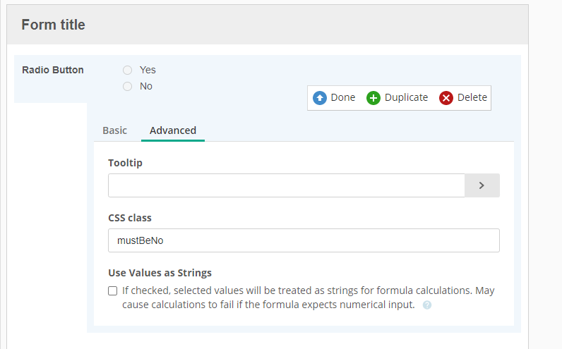Focus the Tooltip text input

[287, 185]
